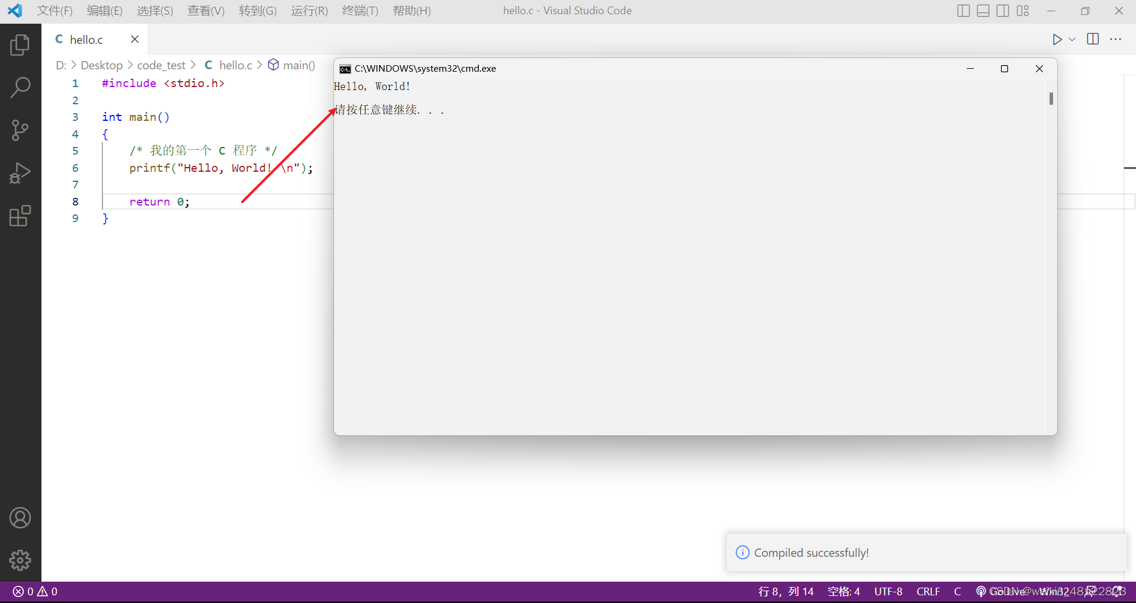1136x603 pixels.
Task: Open the editor More Actions ellipsis
Action: pyautogui.click(x=1116, y=39)
